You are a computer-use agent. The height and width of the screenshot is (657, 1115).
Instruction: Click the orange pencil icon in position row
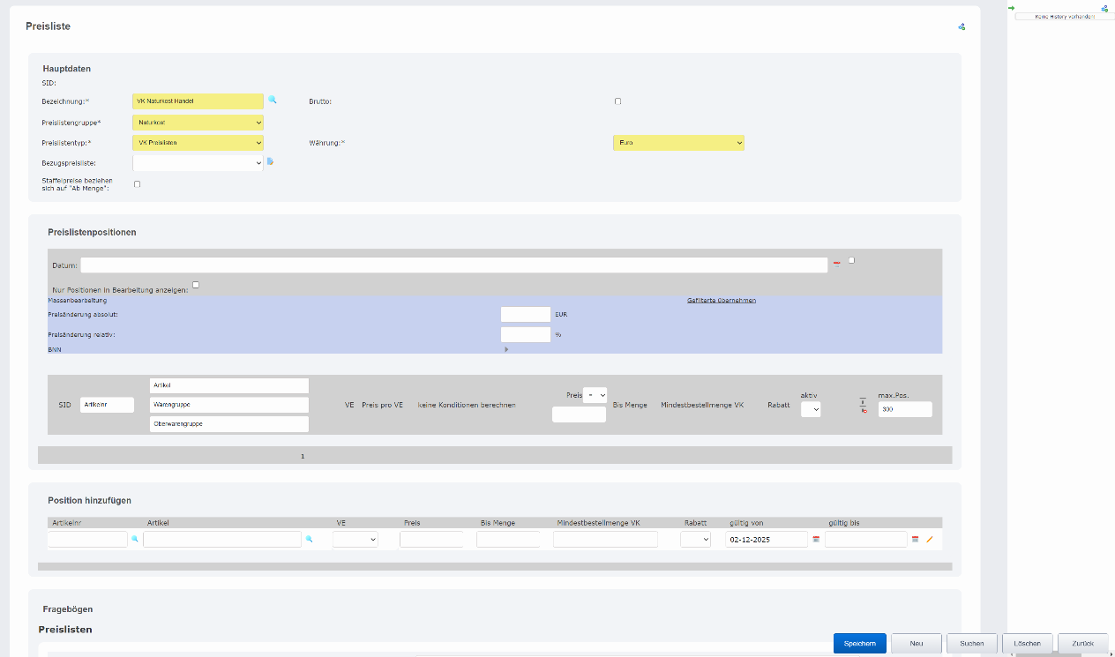point(929,538)
